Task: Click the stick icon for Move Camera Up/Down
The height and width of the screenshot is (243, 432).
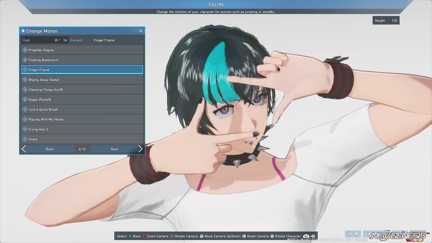Action: (x=244, y=236)
